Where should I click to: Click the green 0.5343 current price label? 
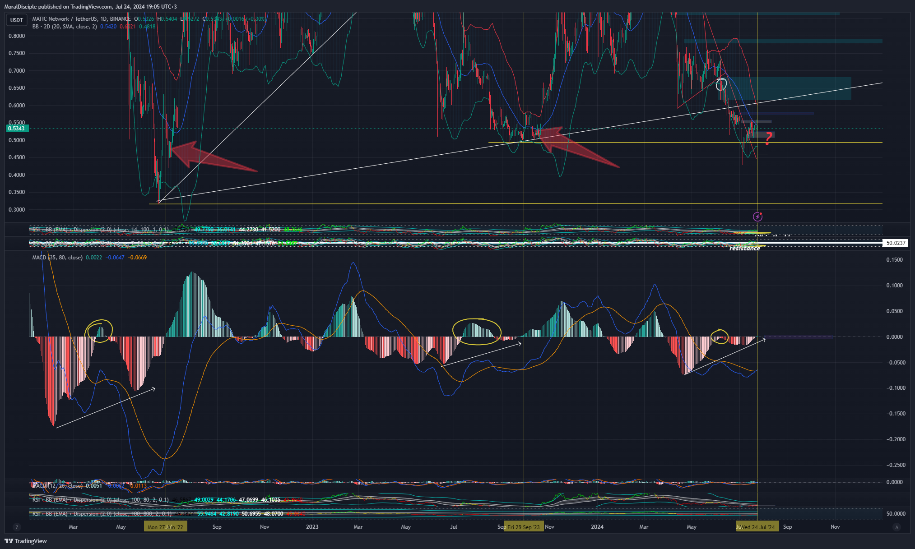[x=17, y=129]
